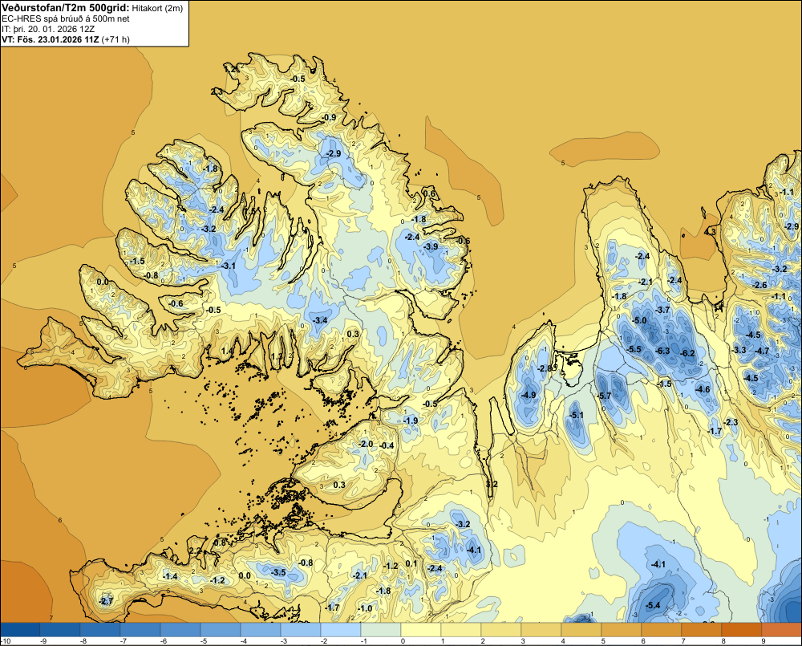
Task: Click the '-6.2' temperature value on the map
Action: coord(687,353)
